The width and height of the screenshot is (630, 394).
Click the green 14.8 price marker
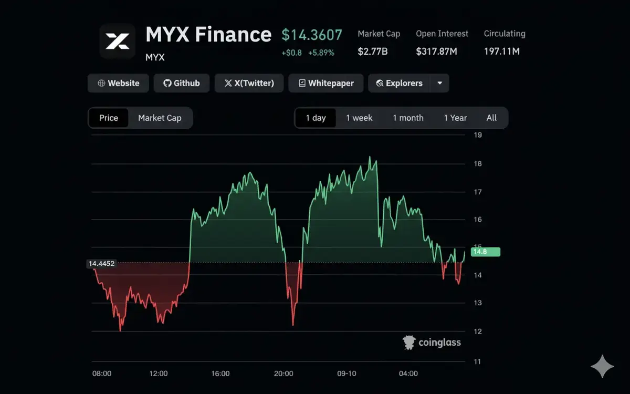(x=485, y=252)
